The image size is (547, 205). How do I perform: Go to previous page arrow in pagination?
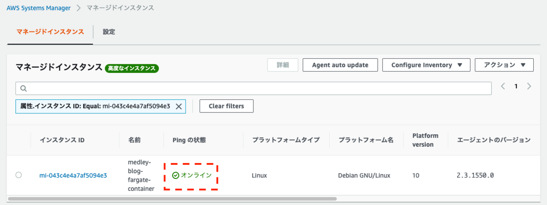503,86
